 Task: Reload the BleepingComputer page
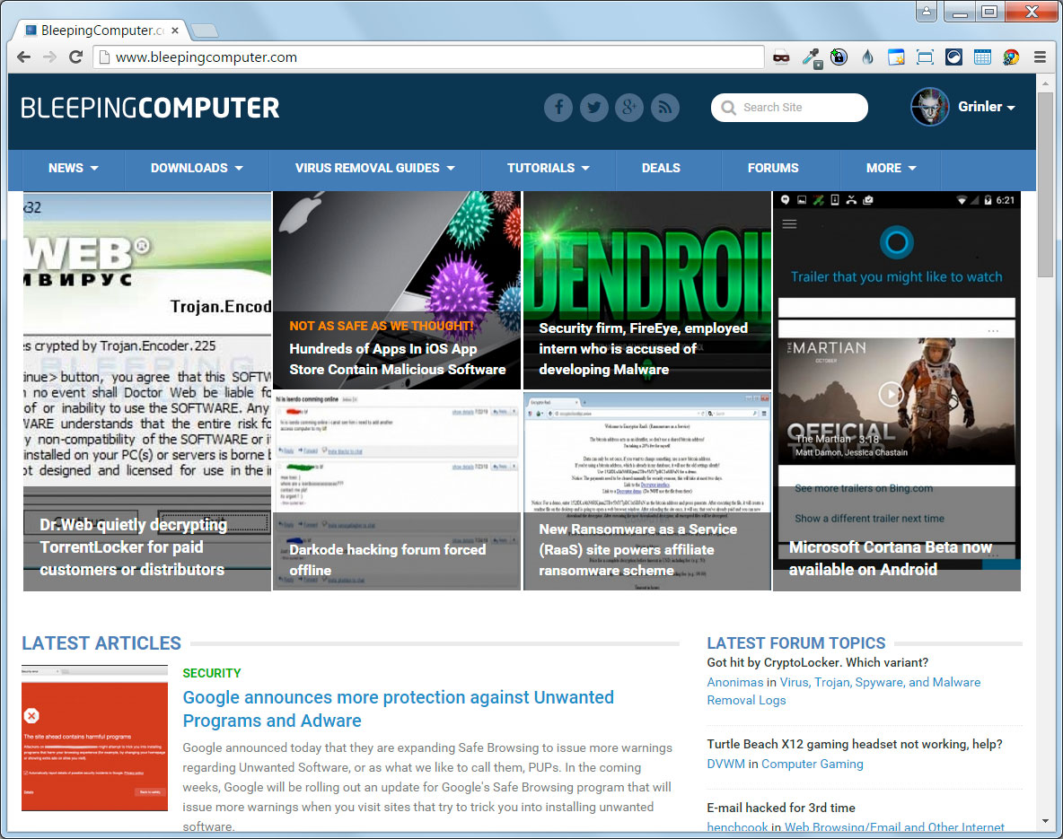(76, 57)
